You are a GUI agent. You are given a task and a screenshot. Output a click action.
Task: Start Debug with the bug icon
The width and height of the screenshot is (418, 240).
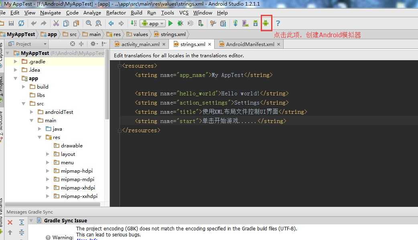point(181,24)
